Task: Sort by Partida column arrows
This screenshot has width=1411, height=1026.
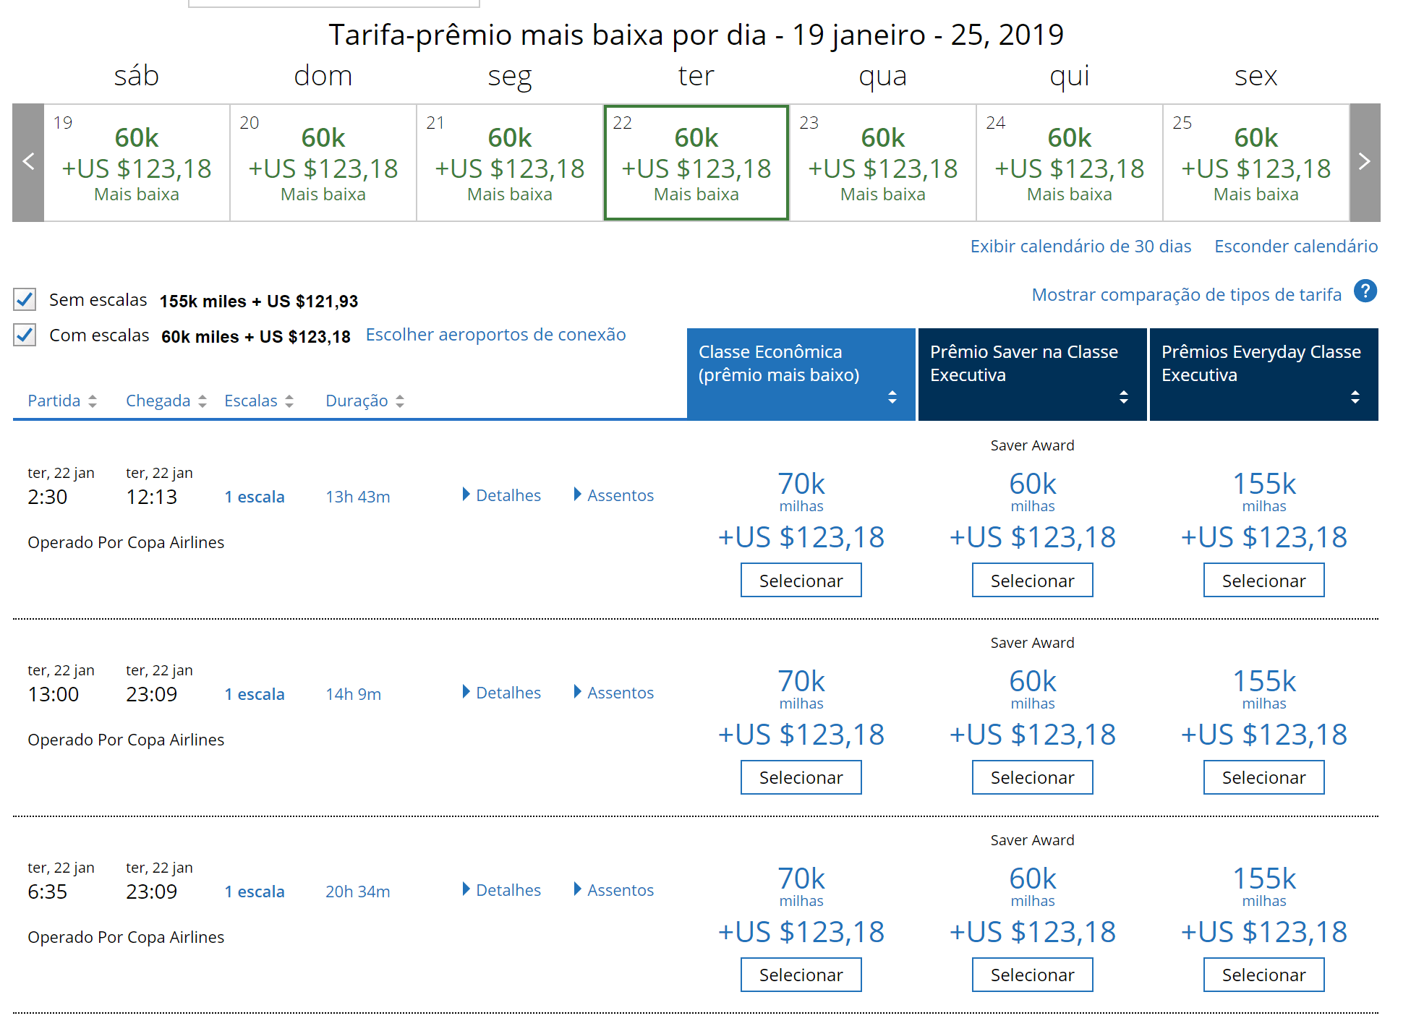Action: (x=93, y=401)
